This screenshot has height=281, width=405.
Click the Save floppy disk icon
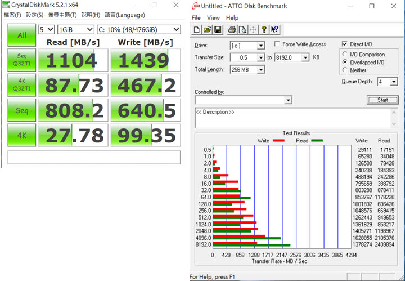(x=217, y=29)
